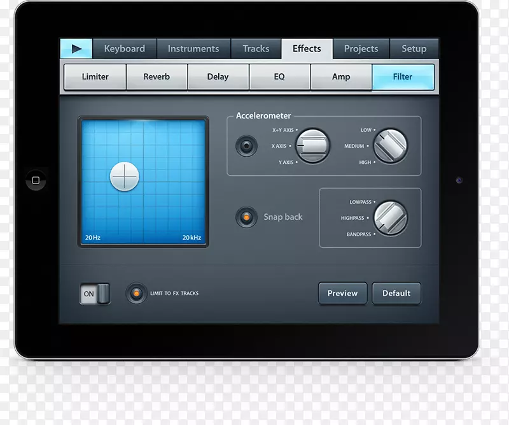Image resolution: width=509 pixels, height=425 pixels.
Task: Switch to the Instruments tab
Action: tap(193, 48)
